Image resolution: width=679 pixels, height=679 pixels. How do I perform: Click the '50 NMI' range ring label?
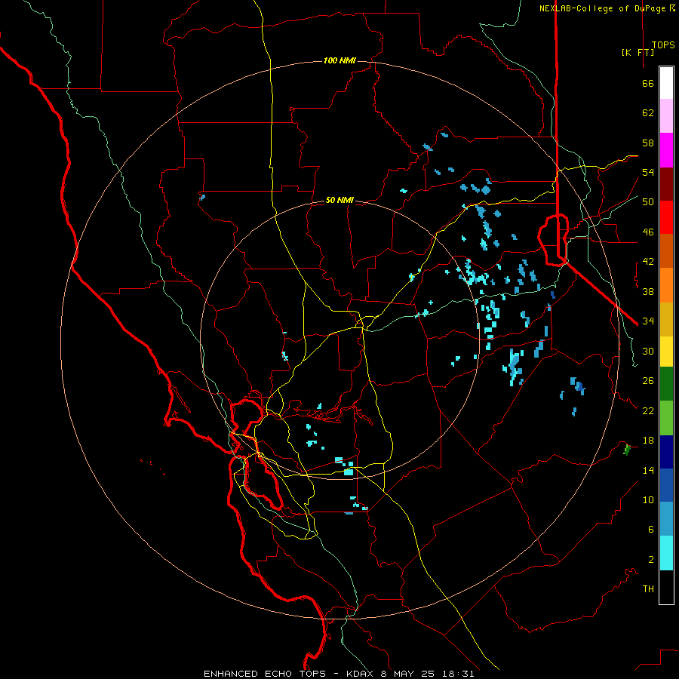pyautogui.click(x=339, y=200)
